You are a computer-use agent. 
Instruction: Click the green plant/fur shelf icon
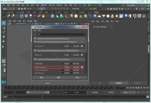81,16
